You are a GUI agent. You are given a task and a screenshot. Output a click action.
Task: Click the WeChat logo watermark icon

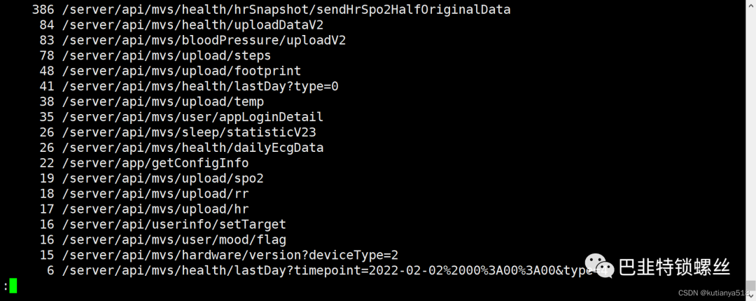599,266
